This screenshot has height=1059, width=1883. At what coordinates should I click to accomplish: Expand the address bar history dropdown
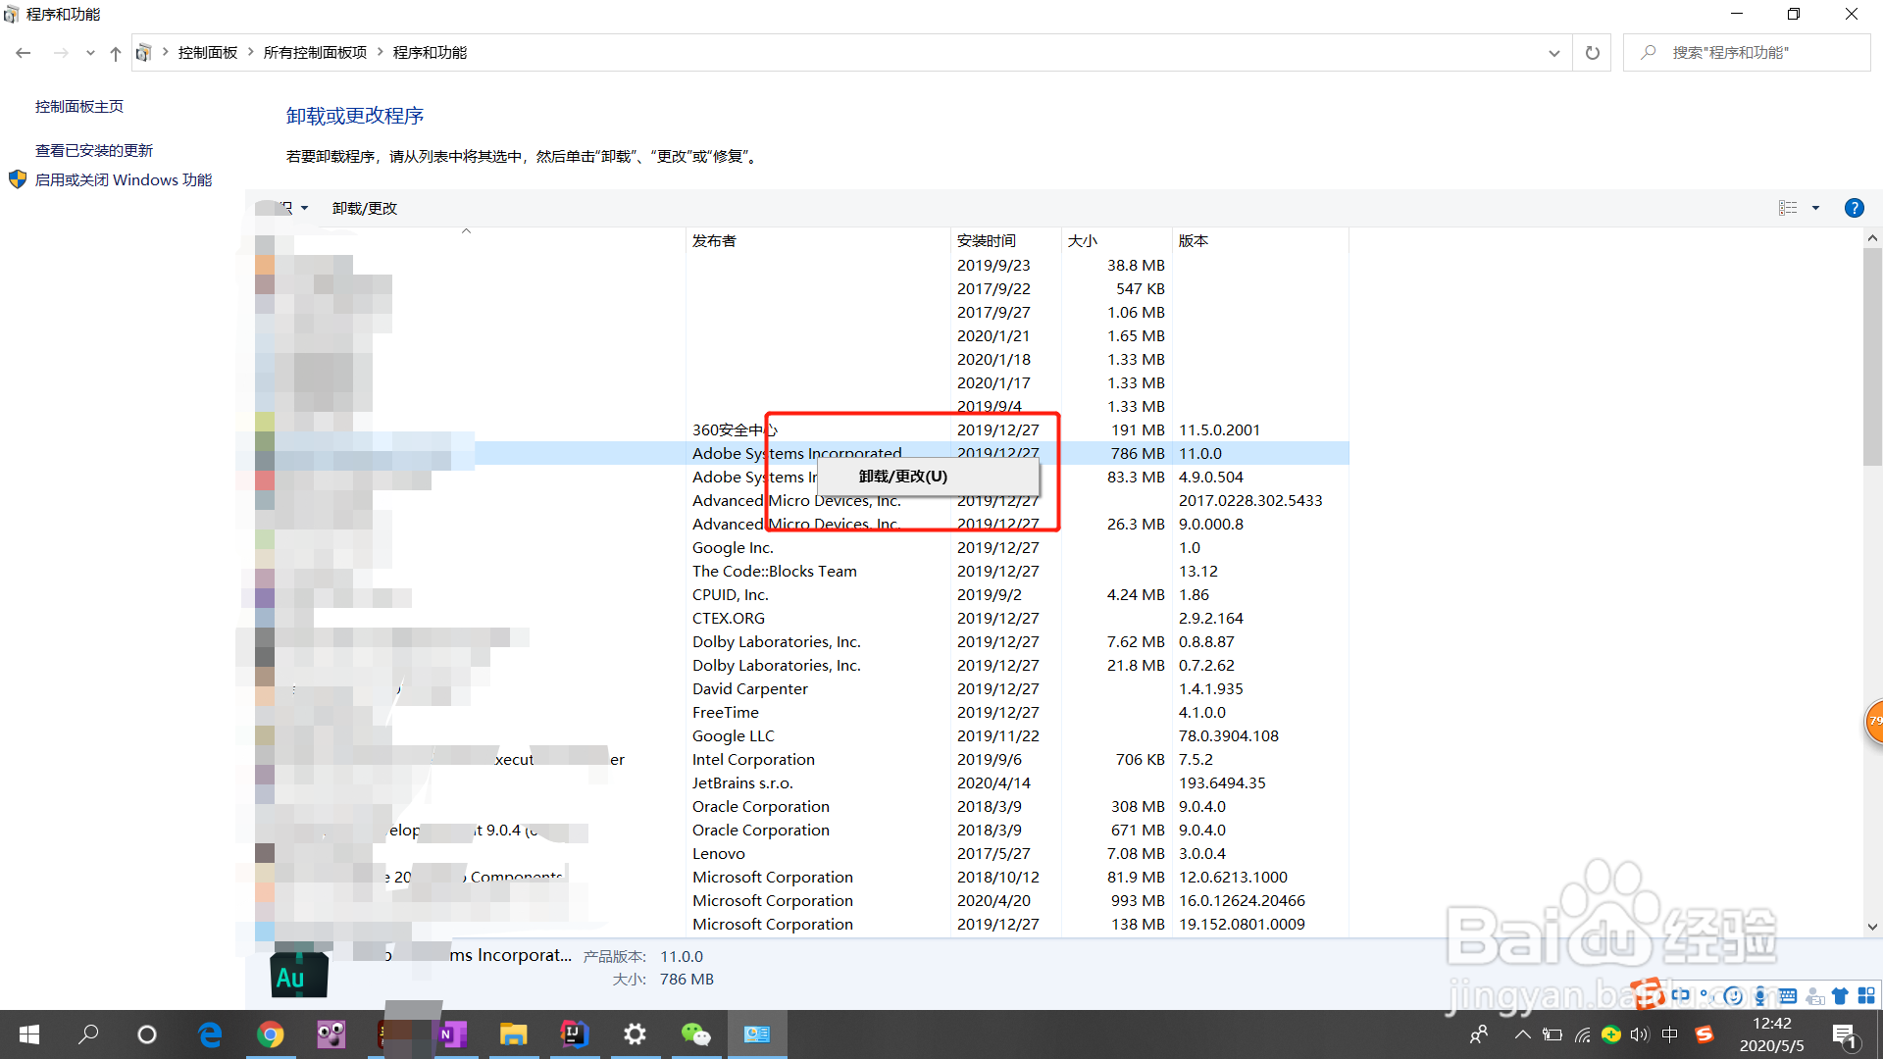pyautogui.click(x=1553, y=53)
